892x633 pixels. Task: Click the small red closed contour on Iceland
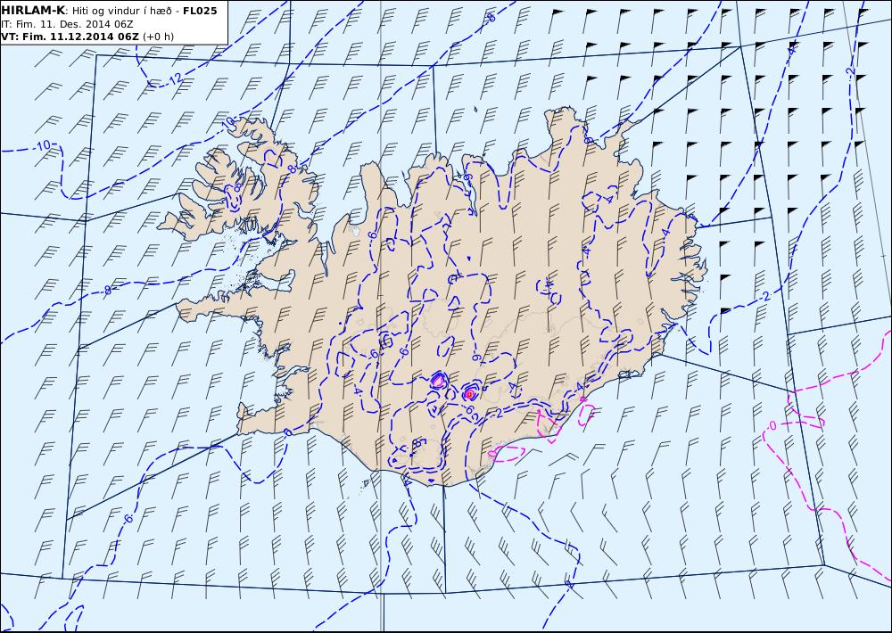click(469, 393)
